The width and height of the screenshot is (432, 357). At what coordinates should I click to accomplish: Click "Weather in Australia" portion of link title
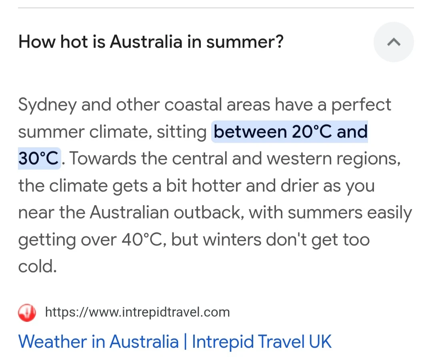(98, 341)
